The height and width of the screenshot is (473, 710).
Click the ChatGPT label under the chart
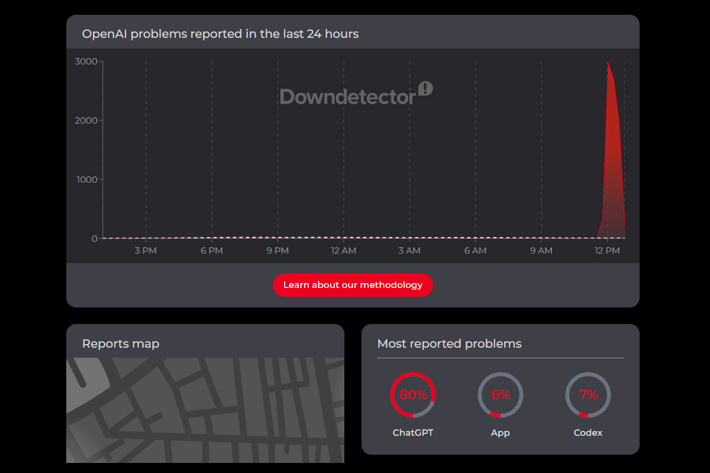[413, 433]
